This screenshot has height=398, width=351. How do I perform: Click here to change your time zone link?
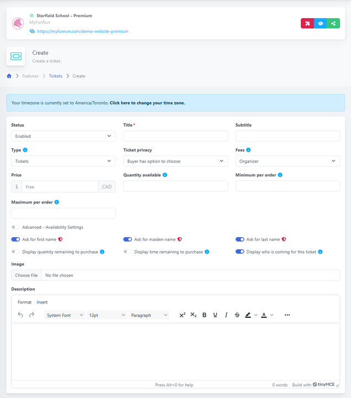(147, 103)
